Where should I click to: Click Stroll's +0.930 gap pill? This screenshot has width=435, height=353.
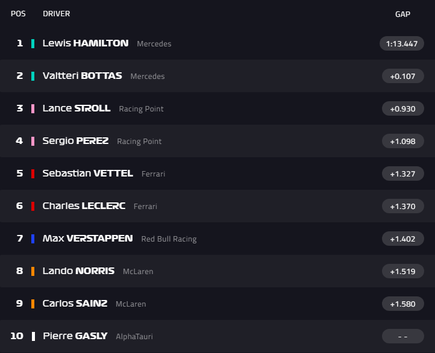pyautogui.click(x=402, y=108)
